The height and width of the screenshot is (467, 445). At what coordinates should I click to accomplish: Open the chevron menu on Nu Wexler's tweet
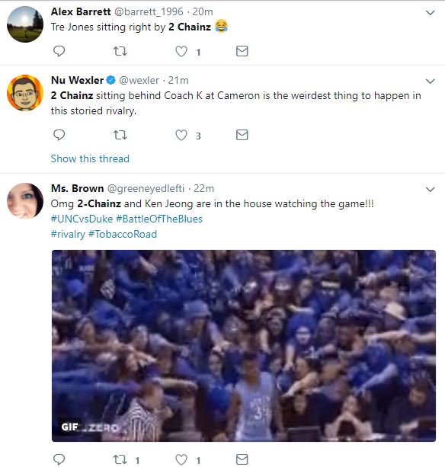coord(430,82)
